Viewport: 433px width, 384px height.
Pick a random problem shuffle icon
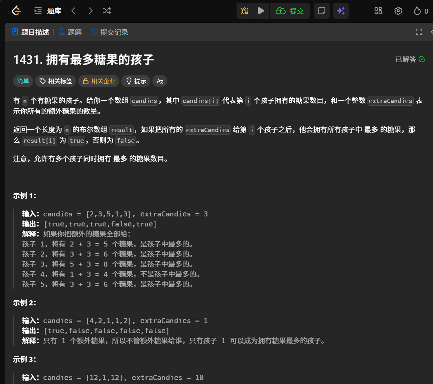click(x=107, y=11)
